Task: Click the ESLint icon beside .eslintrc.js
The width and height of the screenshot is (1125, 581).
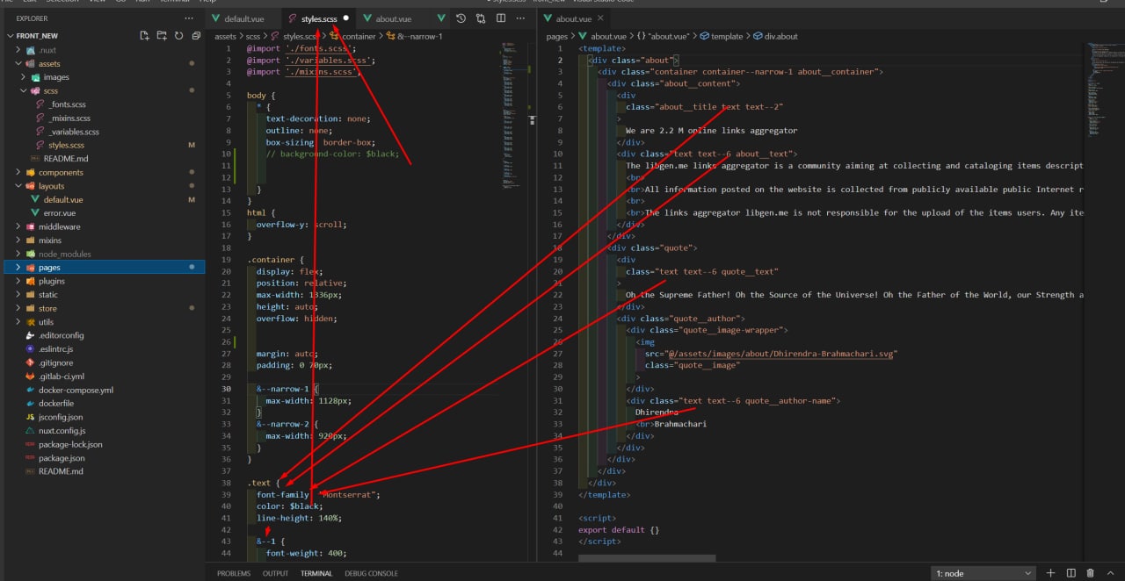Action: click(30, 349)
